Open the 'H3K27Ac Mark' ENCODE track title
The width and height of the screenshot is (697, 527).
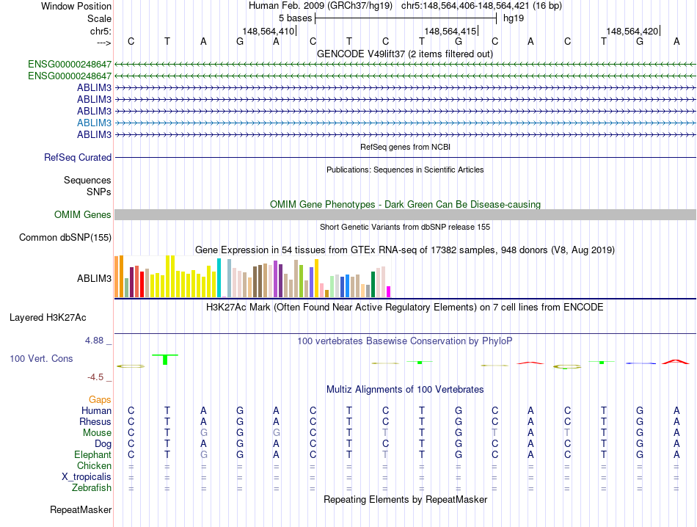click(x=405, y=308)
